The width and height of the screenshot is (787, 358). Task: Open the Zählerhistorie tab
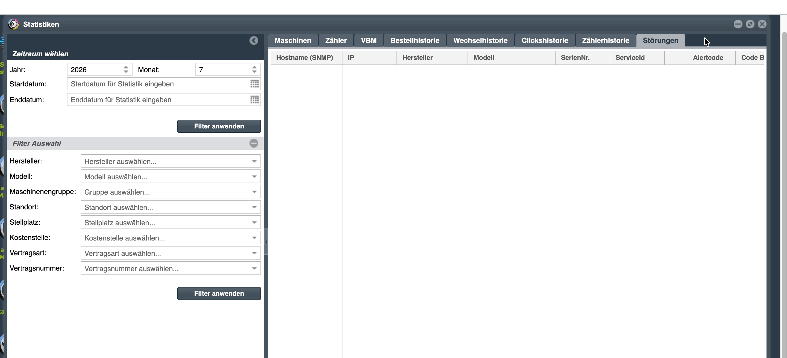[605, 41]
